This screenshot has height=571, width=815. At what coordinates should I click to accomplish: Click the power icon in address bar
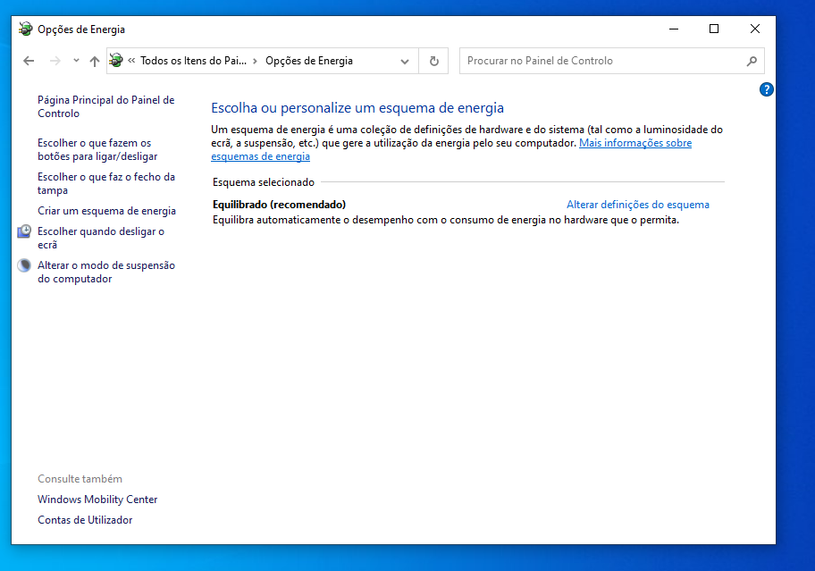(x=116, y=60)
